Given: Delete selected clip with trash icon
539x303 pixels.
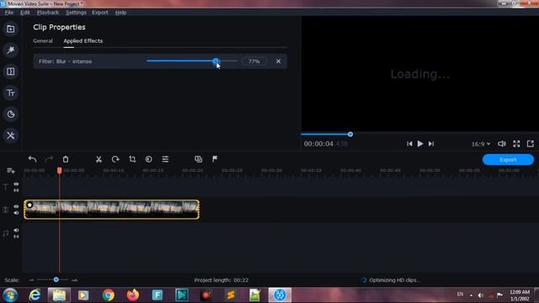Looking at the screenshot, I should coord(66,159).
